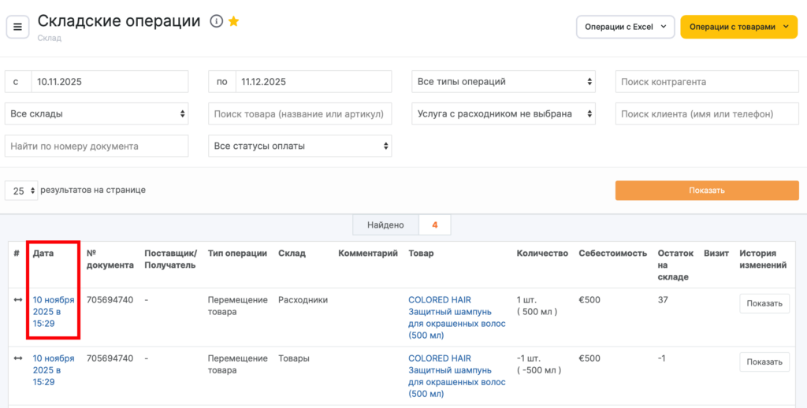Show change history for second row
Image resolution: width=807 pixels, height=408 pixels.
click(764, 362)
